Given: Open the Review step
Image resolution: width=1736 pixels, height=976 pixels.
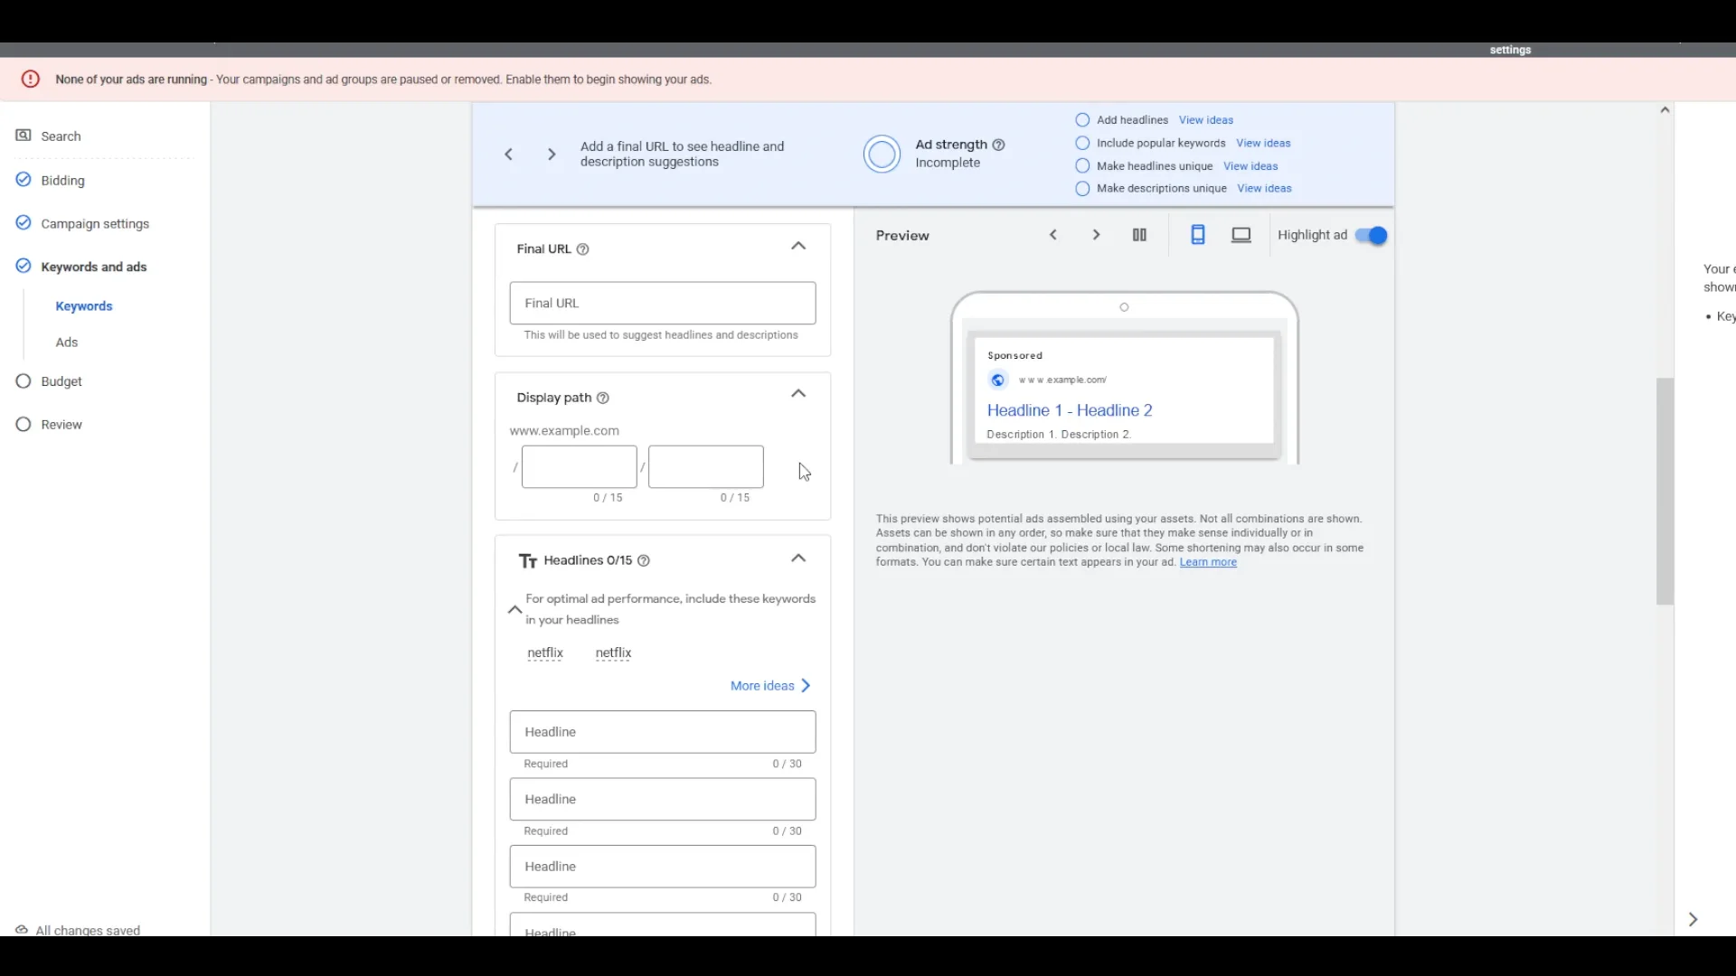Looking at the screenshot, I should pos(61,425).
